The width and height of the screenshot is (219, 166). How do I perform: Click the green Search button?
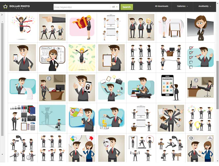[127, 7]
